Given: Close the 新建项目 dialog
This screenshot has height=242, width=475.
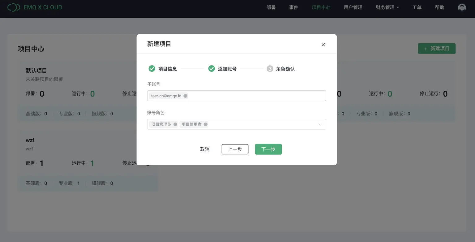Looking at the screenshot, I should pyautogui.click(x=323, y=45).
